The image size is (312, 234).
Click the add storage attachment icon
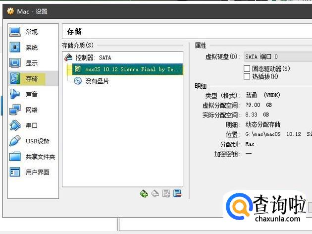coord(166,193)
